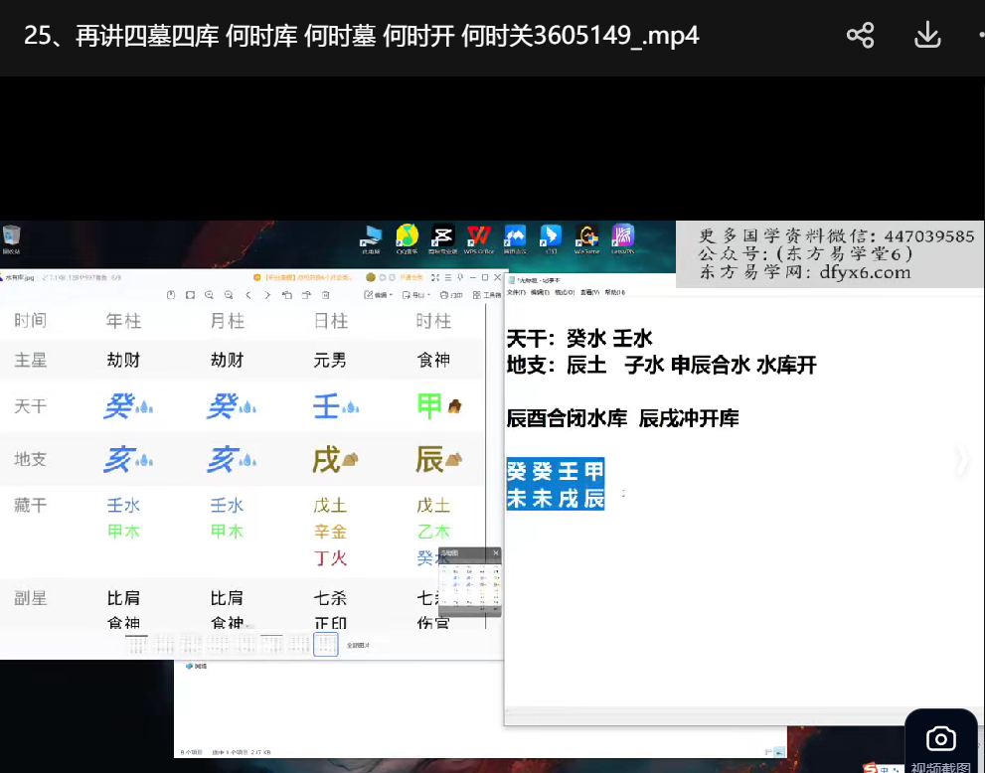
Task: Click zoom out magnifier in image viewer
Action: [229, 295]
